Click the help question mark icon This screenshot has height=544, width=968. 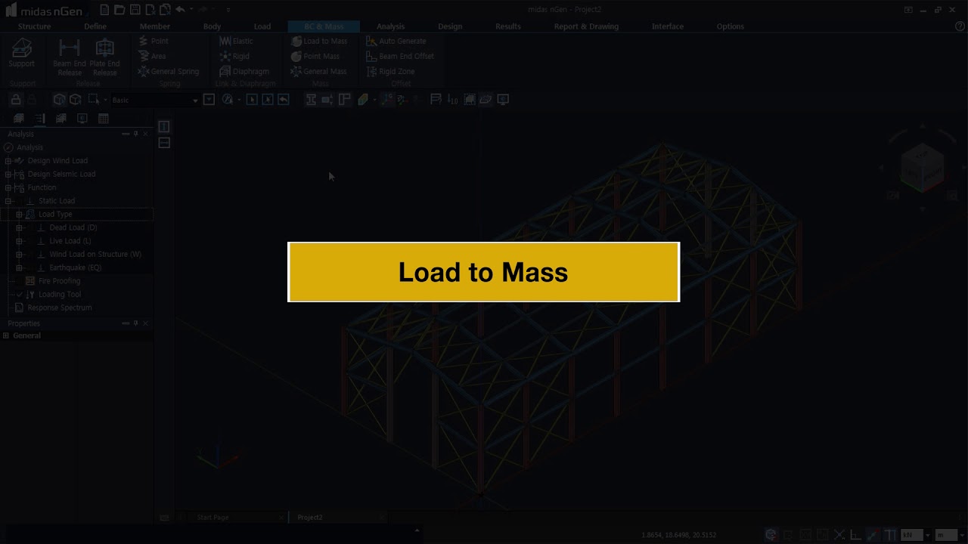pos(960,26)
